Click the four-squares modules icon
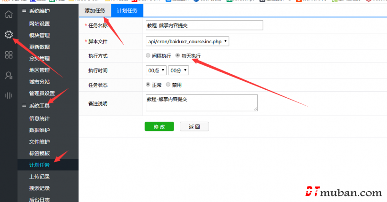 click(x=8, y=55)
